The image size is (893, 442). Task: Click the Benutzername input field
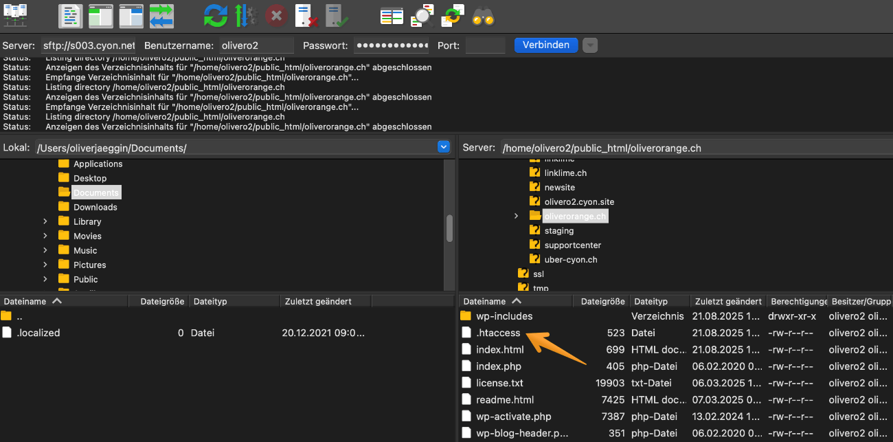click(x=256, y=45)
